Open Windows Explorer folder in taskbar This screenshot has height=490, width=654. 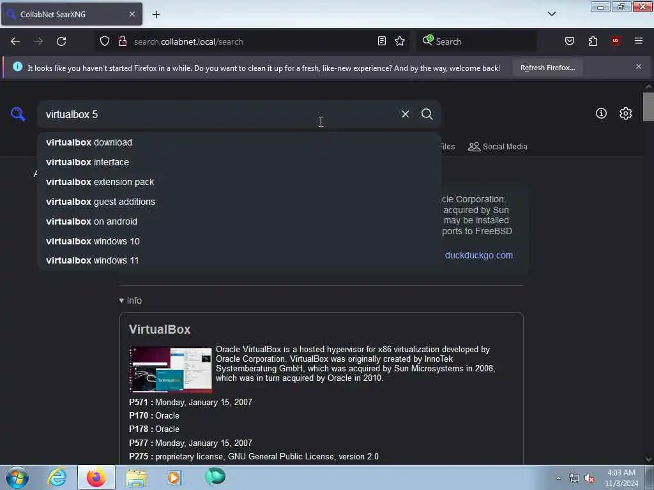pyautogui.click(x=136, y=477)
